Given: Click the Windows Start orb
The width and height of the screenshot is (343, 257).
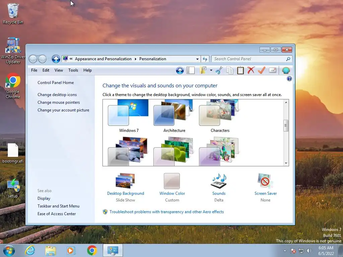Looking at the screenshot, I should [9, 251].
